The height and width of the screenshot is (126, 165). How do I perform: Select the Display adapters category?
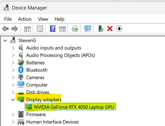click(44, 100)
